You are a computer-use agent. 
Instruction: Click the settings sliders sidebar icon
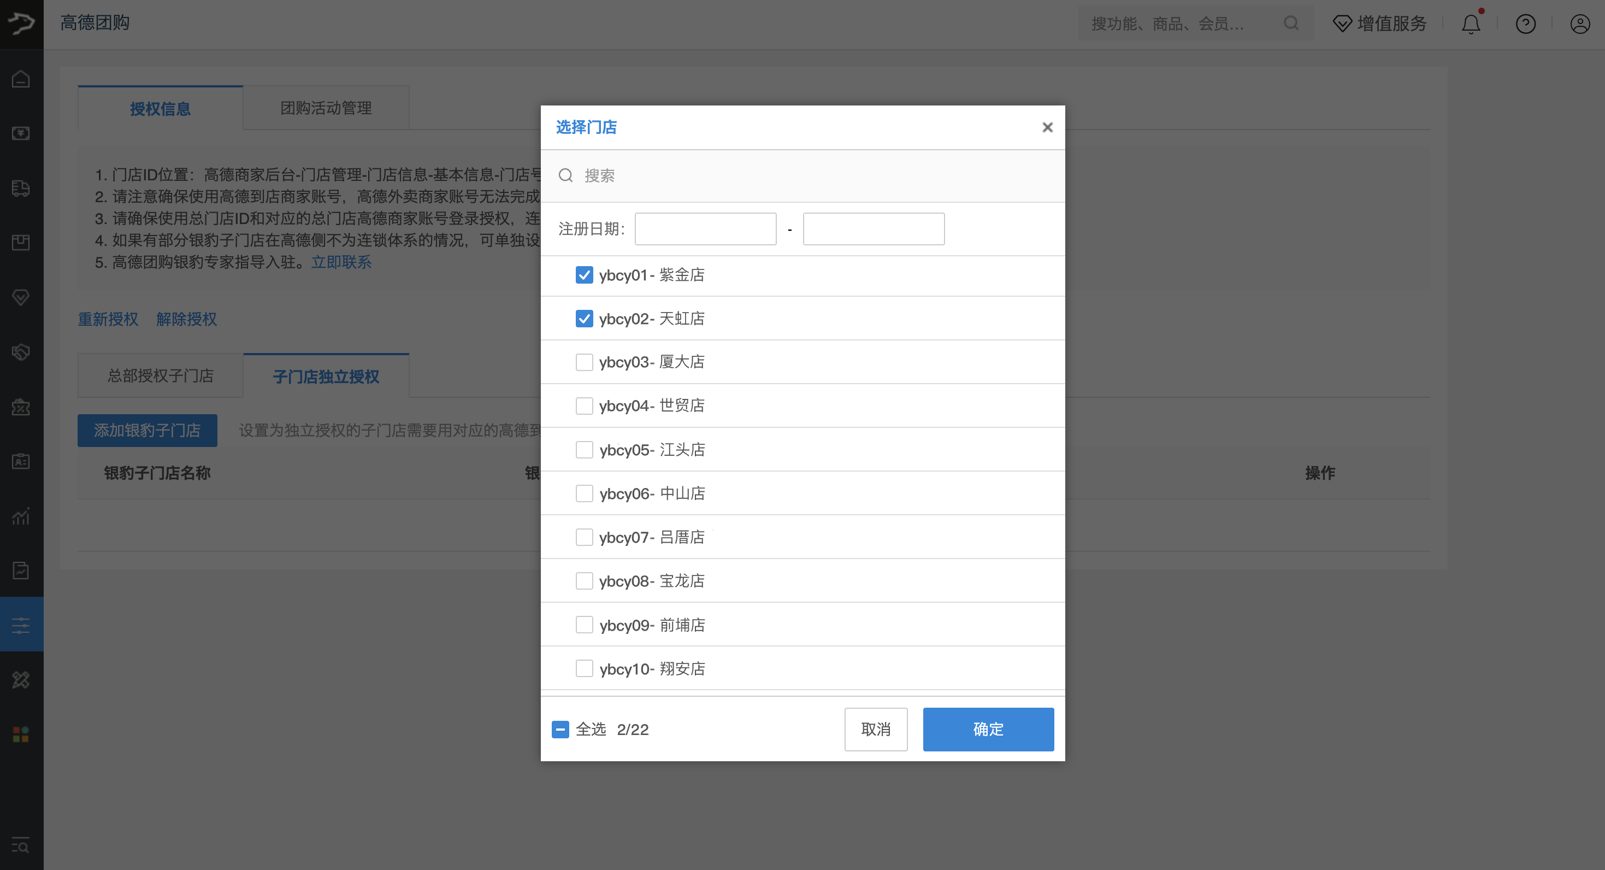[x=21, y=625]
